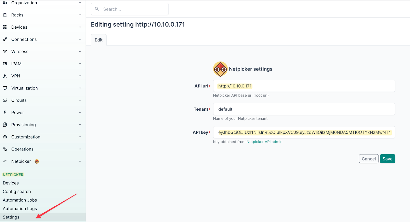Expand the Customization section chevron
The height and width of the screenshot is (222, 410).
[x=80, y=137]
